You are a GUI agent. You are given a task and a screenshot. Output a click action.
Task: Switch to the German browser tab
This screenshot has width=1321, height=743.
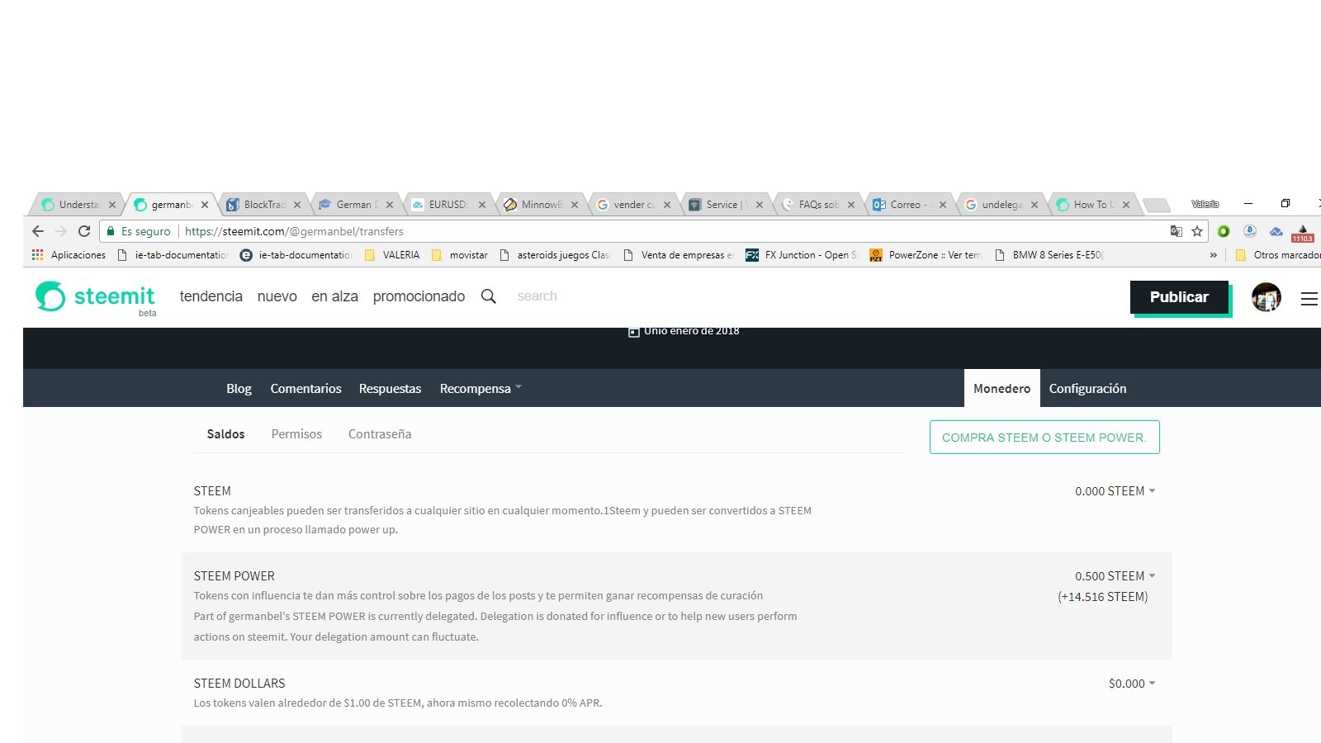[x=355, y=205]
